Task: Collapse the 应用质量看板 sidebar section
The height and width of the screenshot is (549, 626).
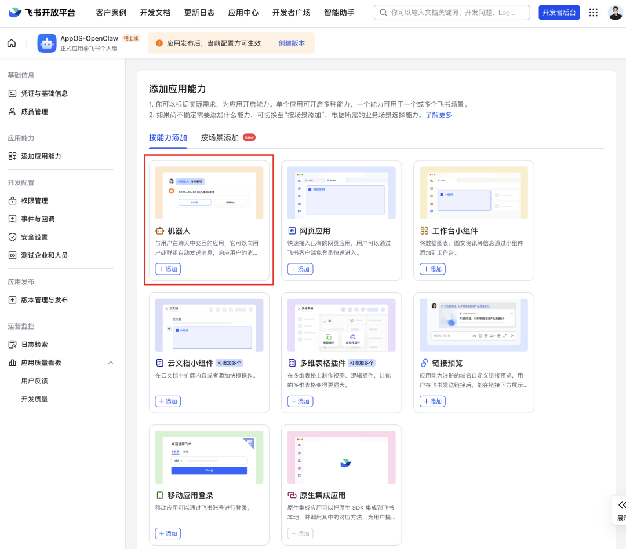Action: [110, 363]
